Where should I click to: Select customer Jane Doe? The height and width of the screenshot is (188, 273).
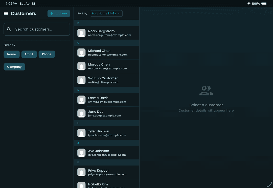(107, 113)
